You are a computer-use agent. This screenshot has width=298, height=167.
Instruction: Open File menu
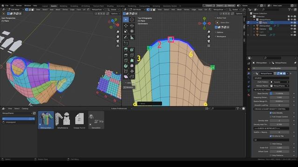tap(7, 6)
